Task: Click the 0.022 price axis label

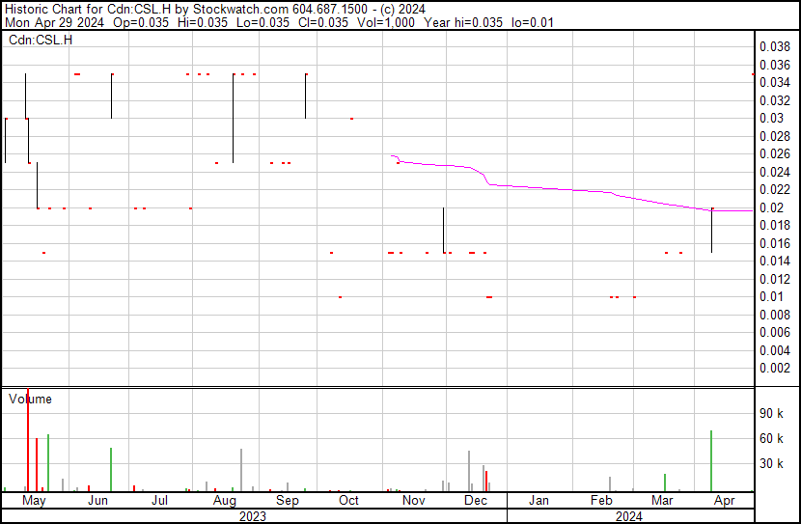Action: coord(774,189)
